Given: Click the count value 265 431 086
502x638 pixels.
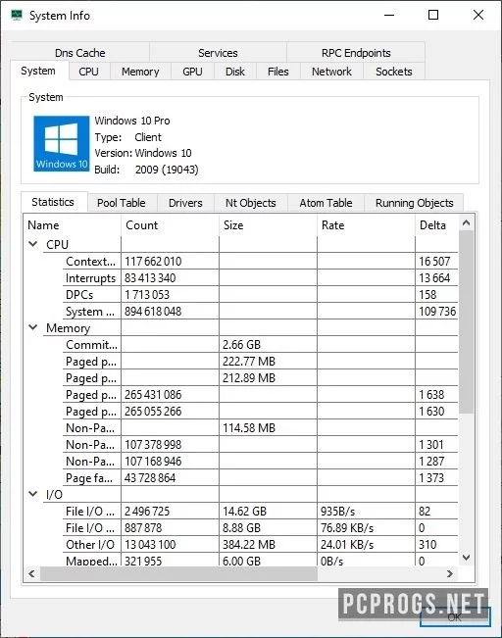Looking at the screenshot, I should click(x=153, y=395).
